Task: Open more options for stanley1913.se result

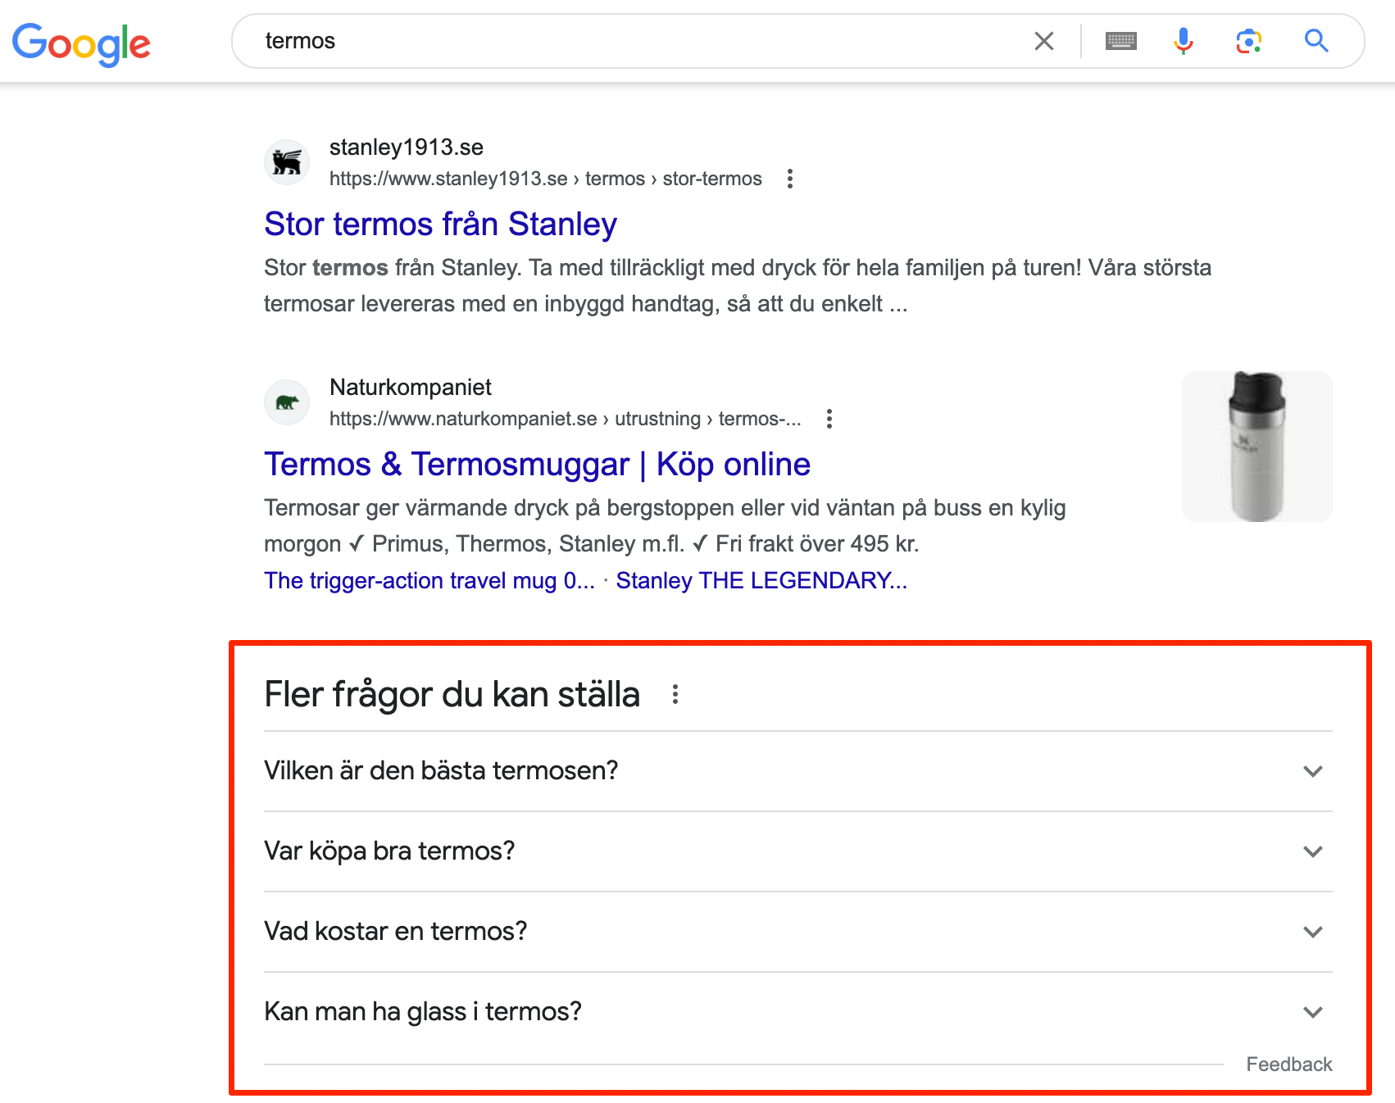Action: (789, 179)
